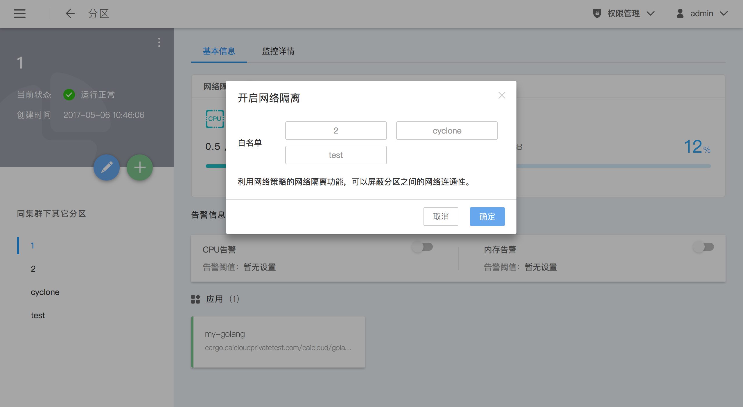
Task: Click the 确定 confirm button
Action: pos(487,217)
